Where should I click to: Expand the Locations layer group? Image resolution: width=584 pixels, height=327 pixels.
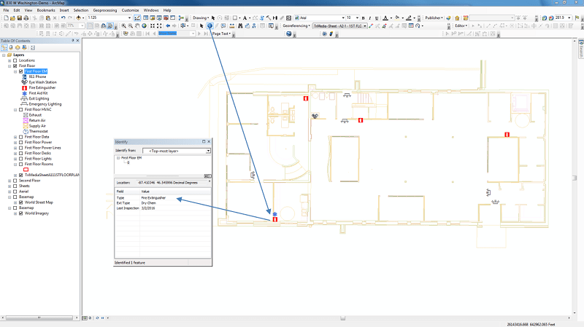[9, 60]
